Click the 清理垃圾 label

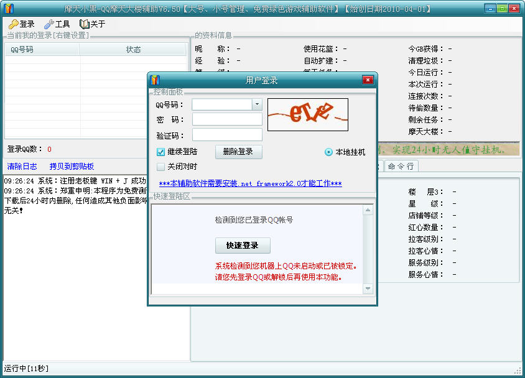pos(425,60)
